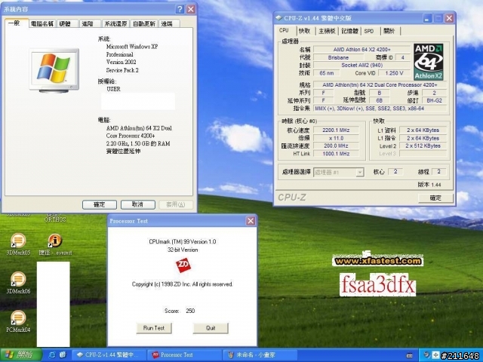Switch to the untitled Paint taskbar button
The image size is (483, 362).
[260, 355]
